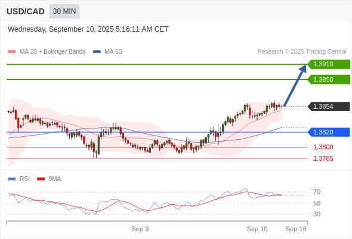Click the RSI 70 level label
This screenshot has width=352, height=239.
pos(317,192)
